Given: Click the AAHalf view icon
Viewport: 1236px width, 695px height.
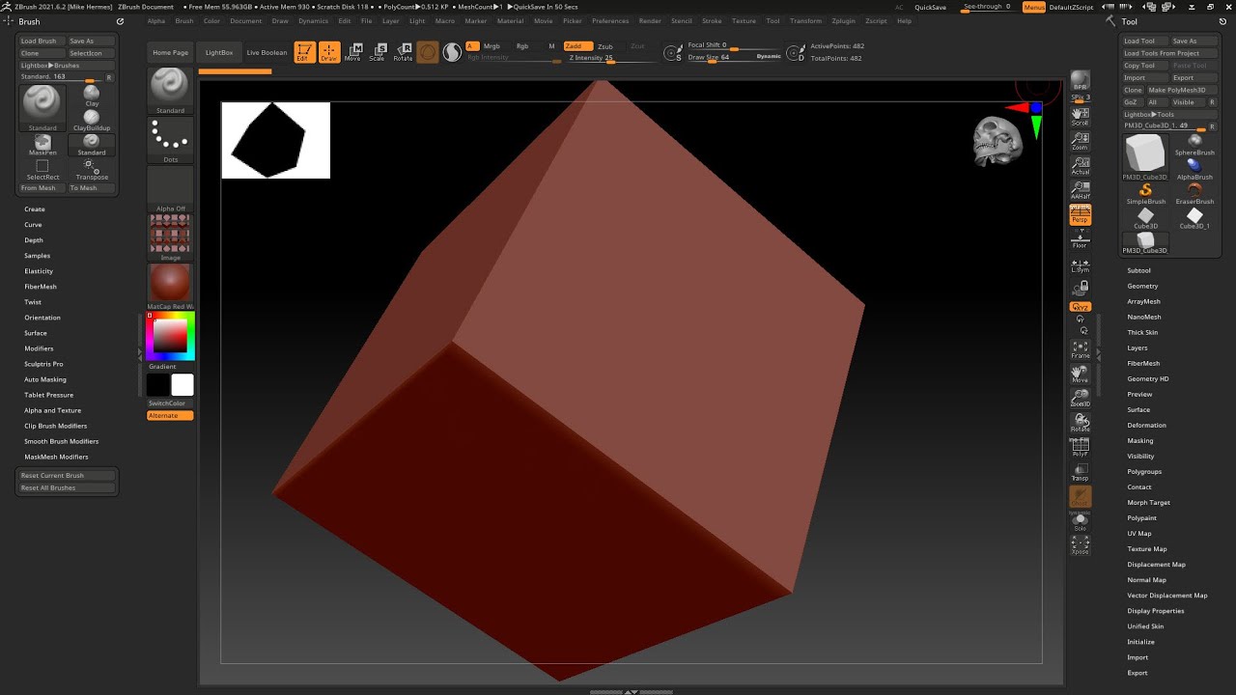Looking at the screenshot, I should [1080, 190].
